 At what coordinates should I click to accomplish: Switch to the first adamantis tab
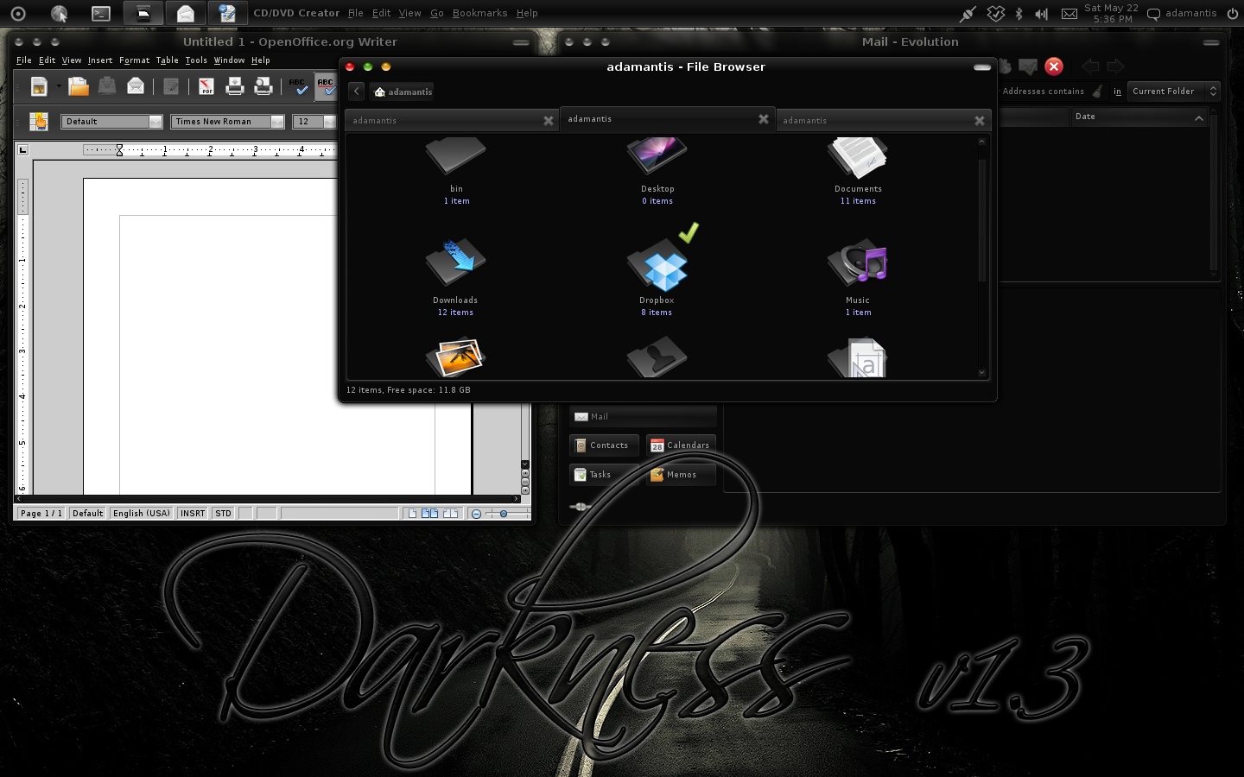pyautogui.click(x=451, y=121)
